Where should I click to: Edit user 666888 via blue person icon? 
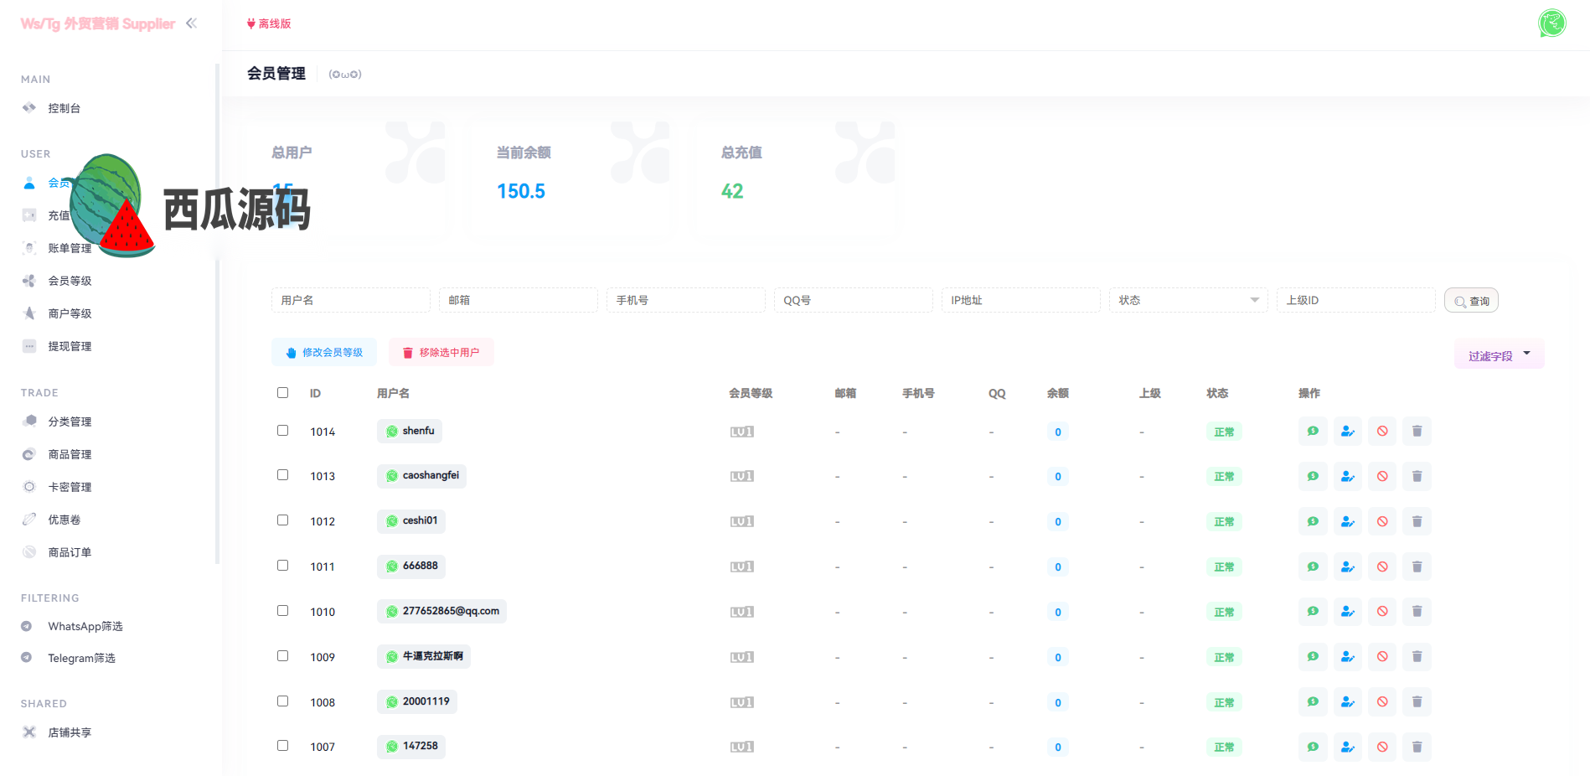click(x=1347, y=567)
